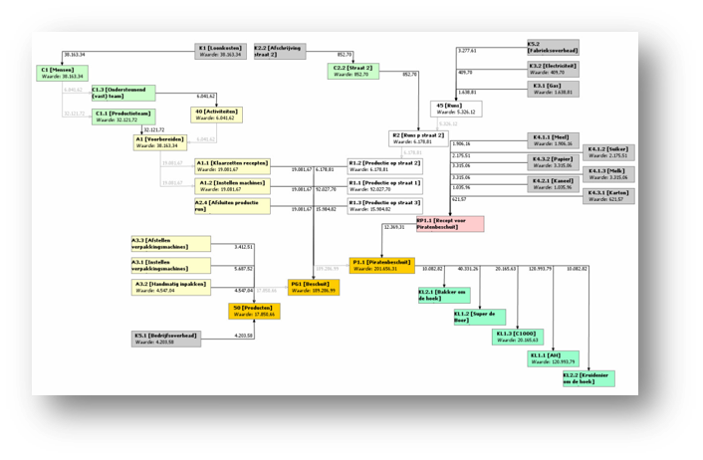Select the K4.2.1 [Kaneel] node

coord(553,184)
